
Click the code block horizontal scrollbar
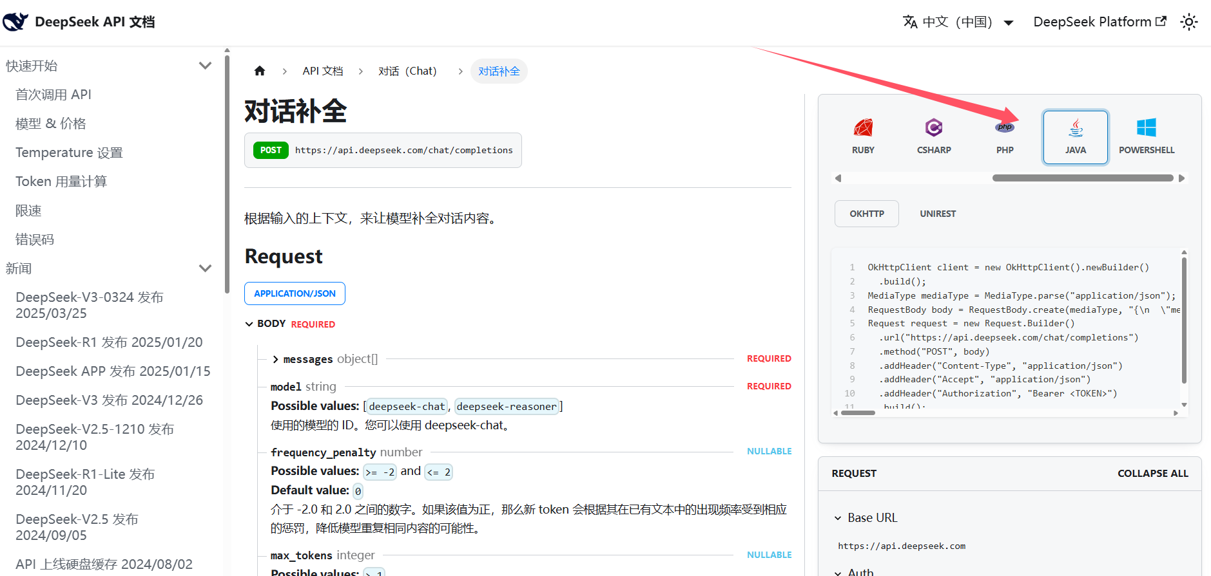click(x=858, y=413)
